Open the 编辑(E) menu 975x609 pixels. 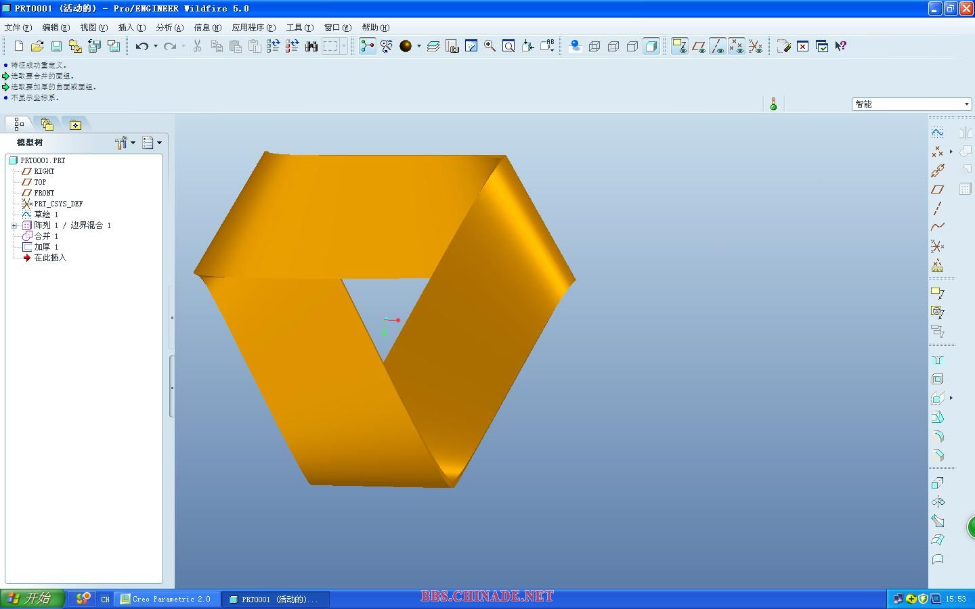click(56, 27)
